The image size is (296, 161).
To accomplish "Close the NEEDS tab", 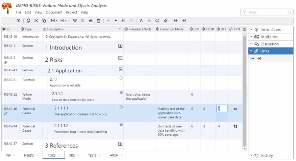I will (x=37, y=156).
